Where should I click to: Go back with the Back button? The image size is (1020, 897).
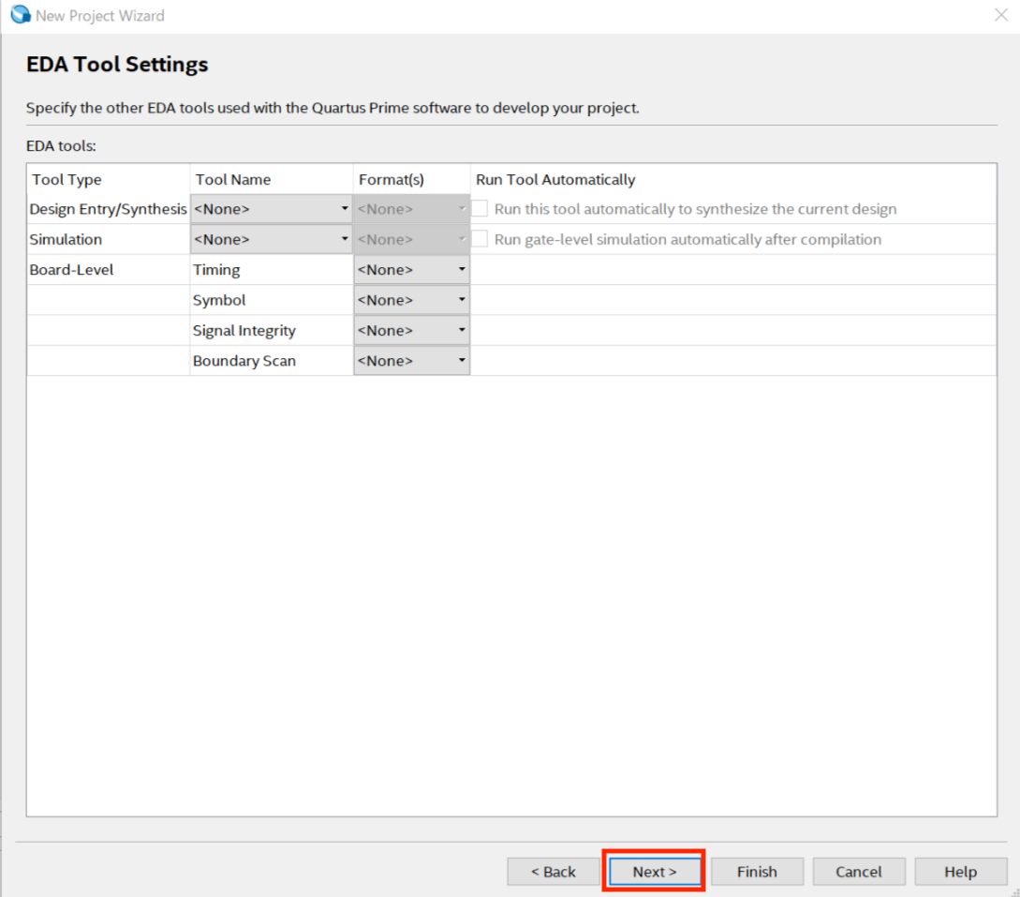[x=553, y=872]
